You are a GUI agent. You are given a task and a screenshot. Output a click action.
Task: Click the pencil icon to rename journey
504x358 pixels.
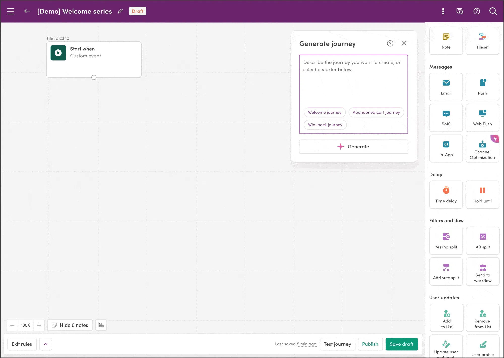pyautogui.click(x=120, y=11)
